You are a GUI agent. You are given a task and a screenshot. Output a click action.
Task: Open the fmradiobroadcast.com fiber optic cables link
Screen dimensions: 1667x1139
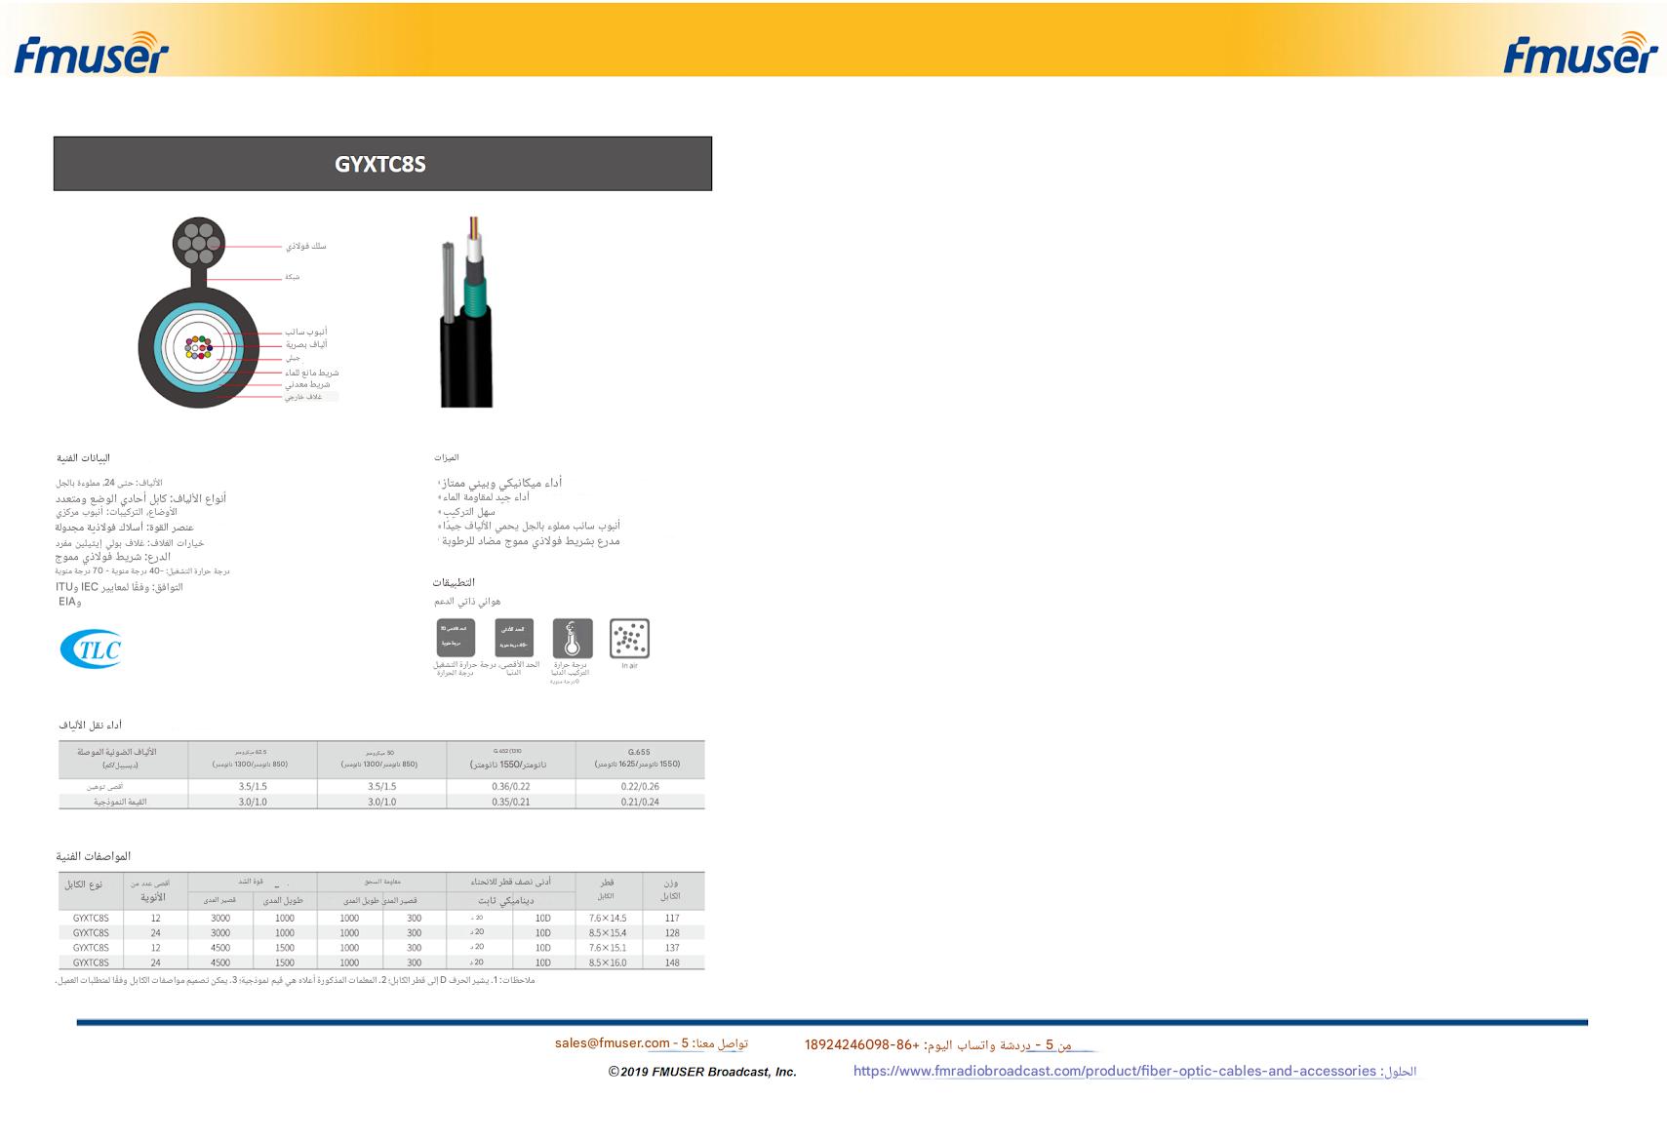click(1115, 1071)
